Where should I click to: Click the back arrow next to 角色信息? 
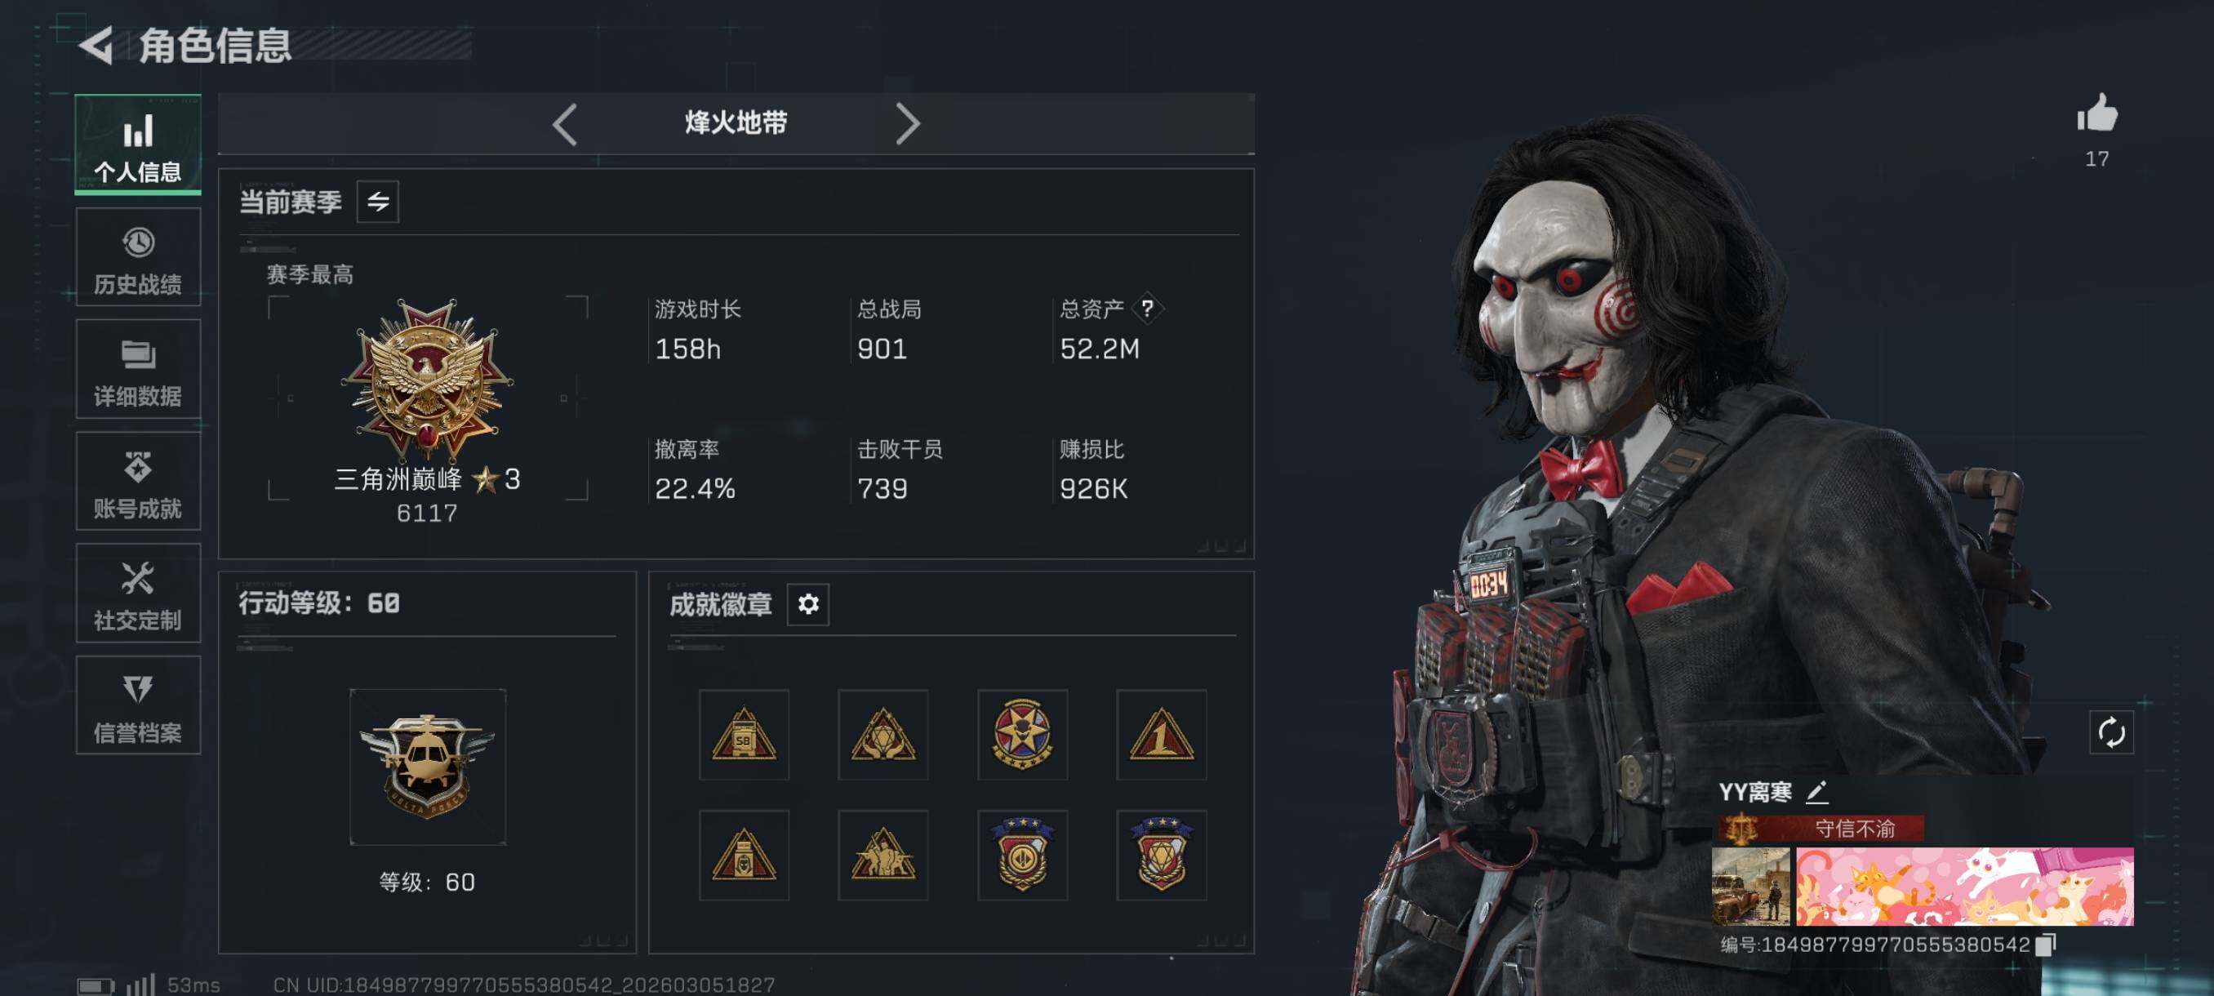pyautogui.click(x=96, y=45)
